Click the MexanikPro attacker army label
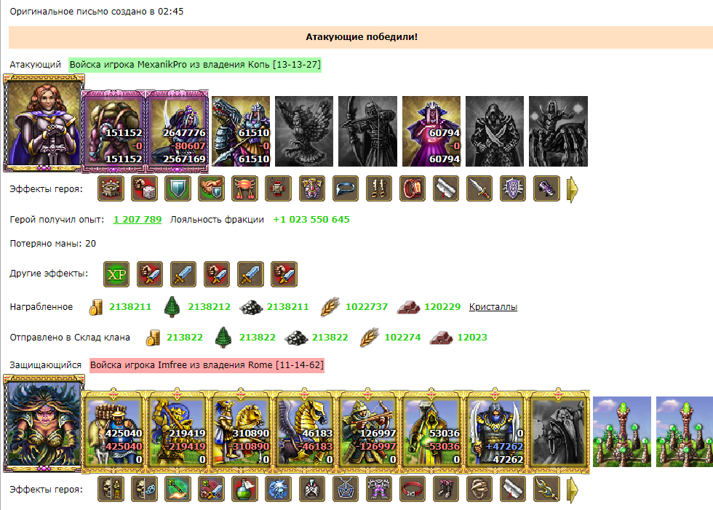 coord(195,65)
